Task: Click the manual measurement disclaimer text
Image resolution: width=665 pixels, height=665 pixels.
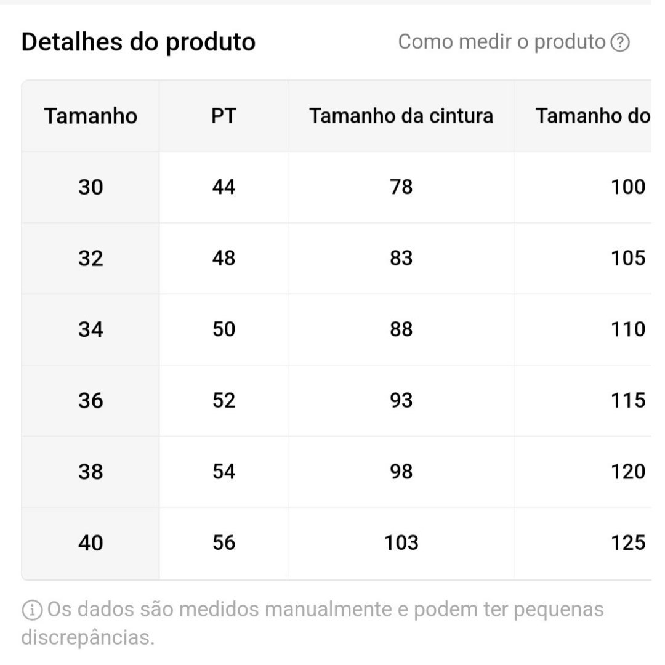Action: (313, 623)
